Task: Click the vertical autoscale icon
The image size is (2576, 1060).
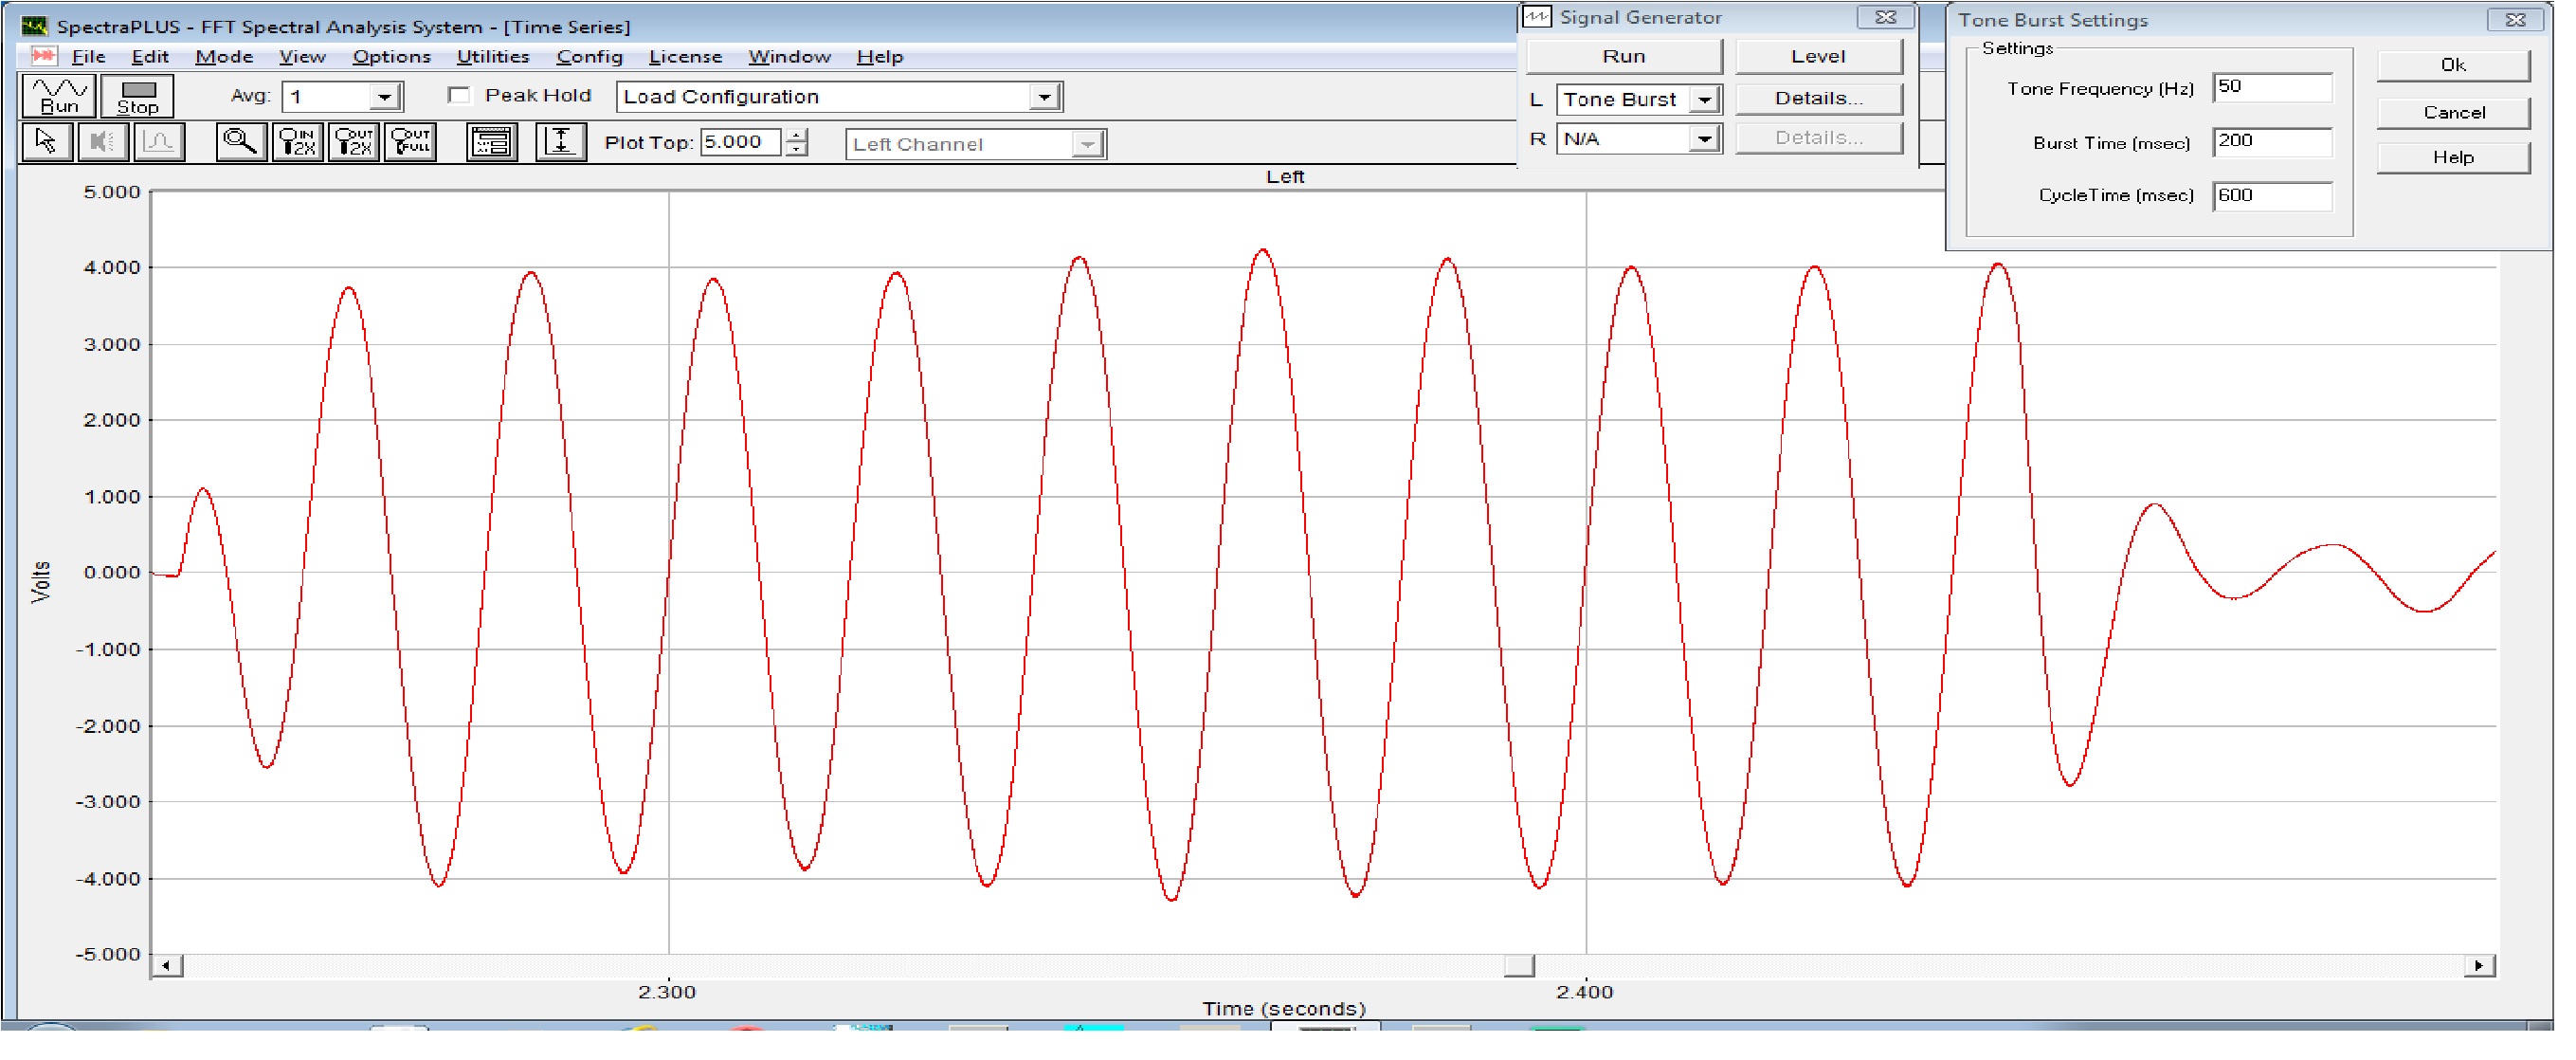Action: 561,142
